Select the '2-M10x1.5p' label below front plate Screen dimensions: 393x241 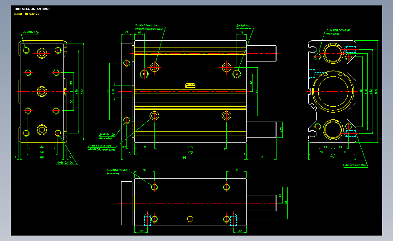pyautogui.click(x=107, y=135)
